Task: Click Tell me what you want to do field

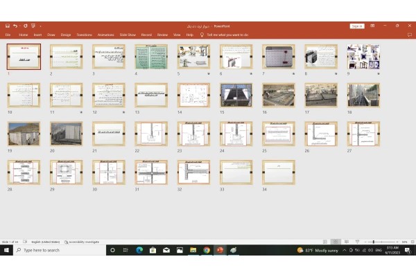Action: click(x=227, y=35)
